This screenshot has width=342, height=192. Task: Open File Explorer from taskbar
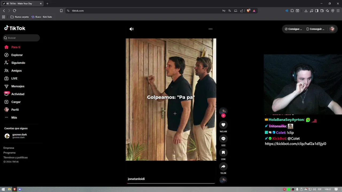pyautogui.click(x=9, y=189)
